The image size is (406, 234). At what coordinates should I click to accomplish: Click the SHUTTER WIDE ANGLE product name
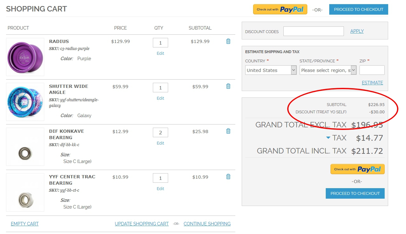[68, 89]
